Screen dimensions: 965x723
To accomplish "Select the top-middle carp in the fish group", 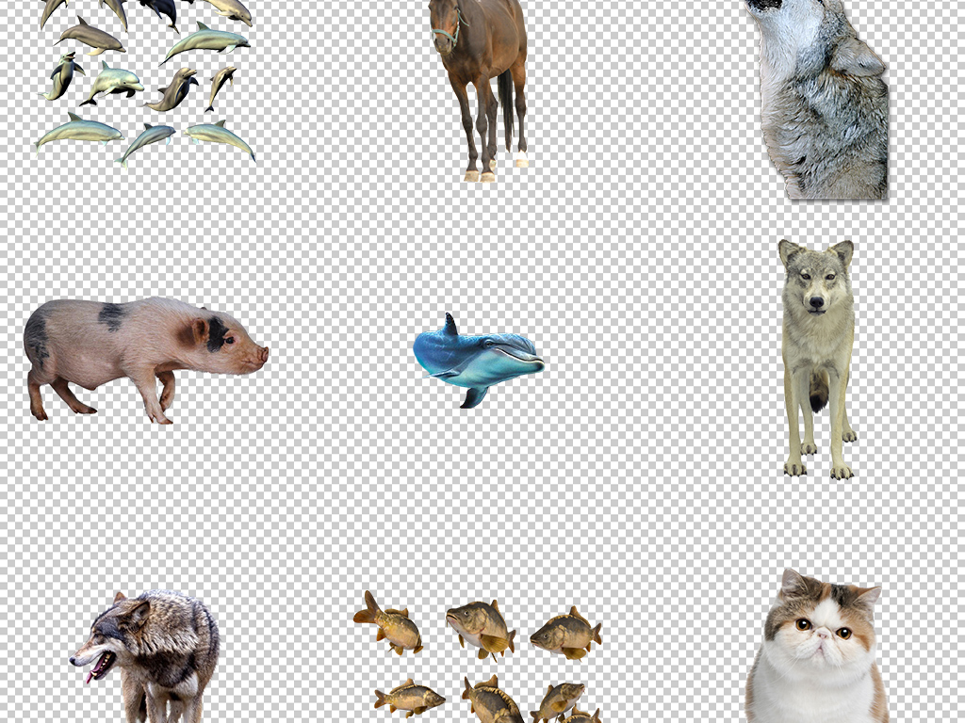I will point(481,626).
